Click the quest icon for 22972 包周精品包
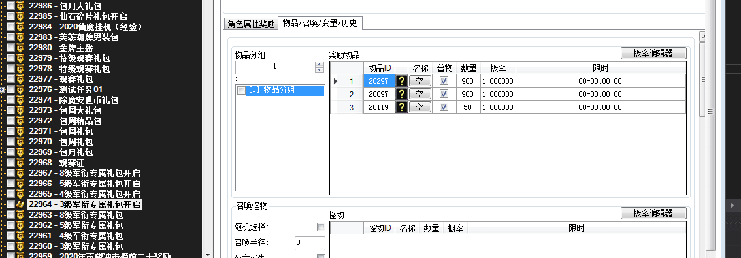The width and height of the screenshot is (741, 258). [20, 120]
